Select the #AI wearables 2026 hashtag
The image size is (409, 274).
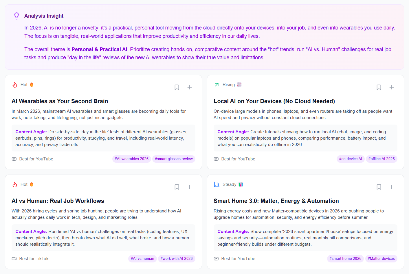131,159
